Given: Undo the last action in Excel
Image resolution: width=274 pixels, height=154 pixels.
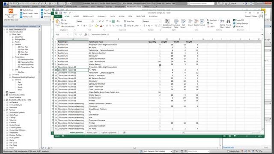Looking at the screenshot, I should pyautogui.click(x=65, y=13).
